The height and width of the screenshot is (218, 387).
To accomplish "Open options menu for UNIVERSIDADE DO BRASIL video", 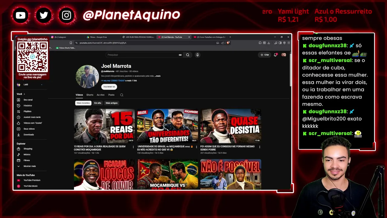I will pos(197,147).
